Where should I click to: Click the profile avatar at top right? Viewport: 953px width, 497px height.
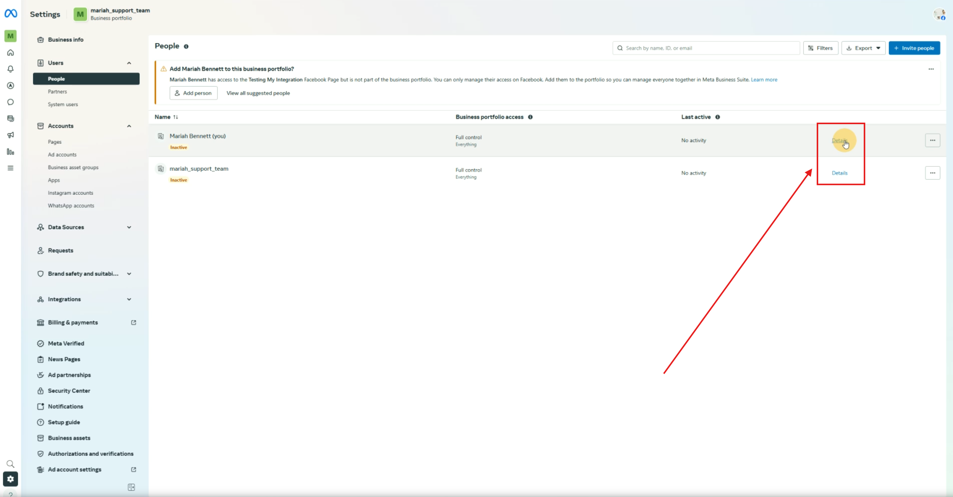tap(939, 14)
